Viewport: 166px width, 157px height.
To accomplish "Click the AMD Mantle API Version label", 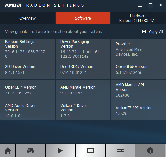I will 130,87.
